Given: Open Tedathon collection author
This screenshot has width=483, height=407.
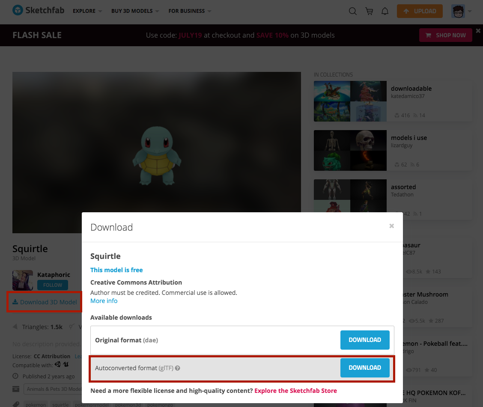Looking at the screenshot, I should click(x=402, y=195).
